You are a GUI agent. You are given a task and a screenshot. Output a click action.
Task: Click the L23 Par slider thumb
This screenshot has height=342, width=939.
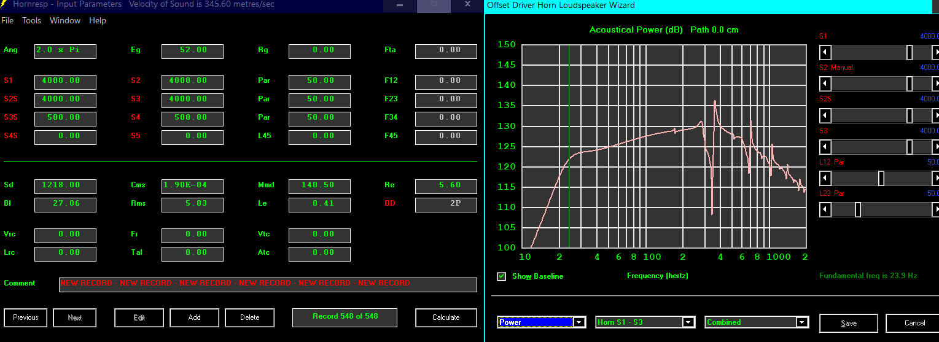click(x=858, y=209)
